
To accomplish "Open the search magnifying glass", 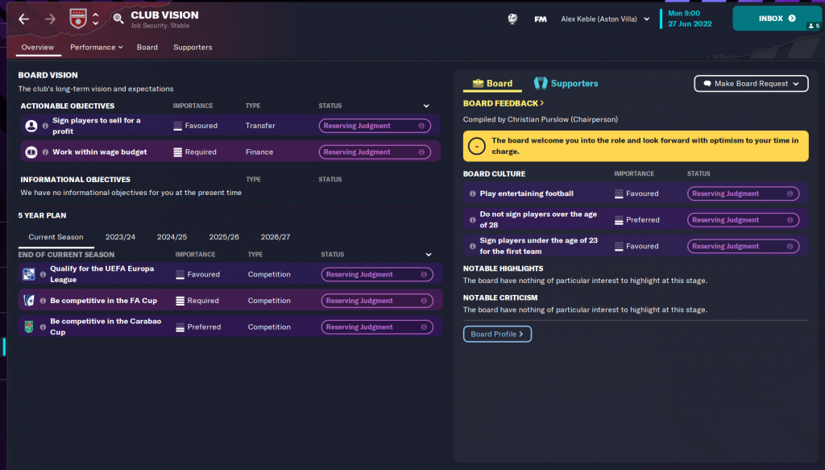I will pyautogui.click(x=118, y=19).
